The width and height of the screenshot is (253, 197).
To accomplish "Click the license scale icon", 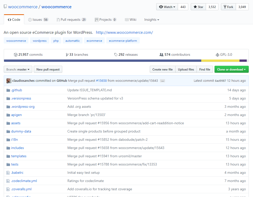I will (217, 55).
